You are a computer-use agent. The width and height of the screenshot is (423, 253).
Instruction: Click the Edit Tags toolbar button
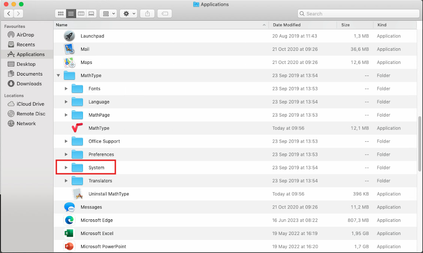click(164, 14)
